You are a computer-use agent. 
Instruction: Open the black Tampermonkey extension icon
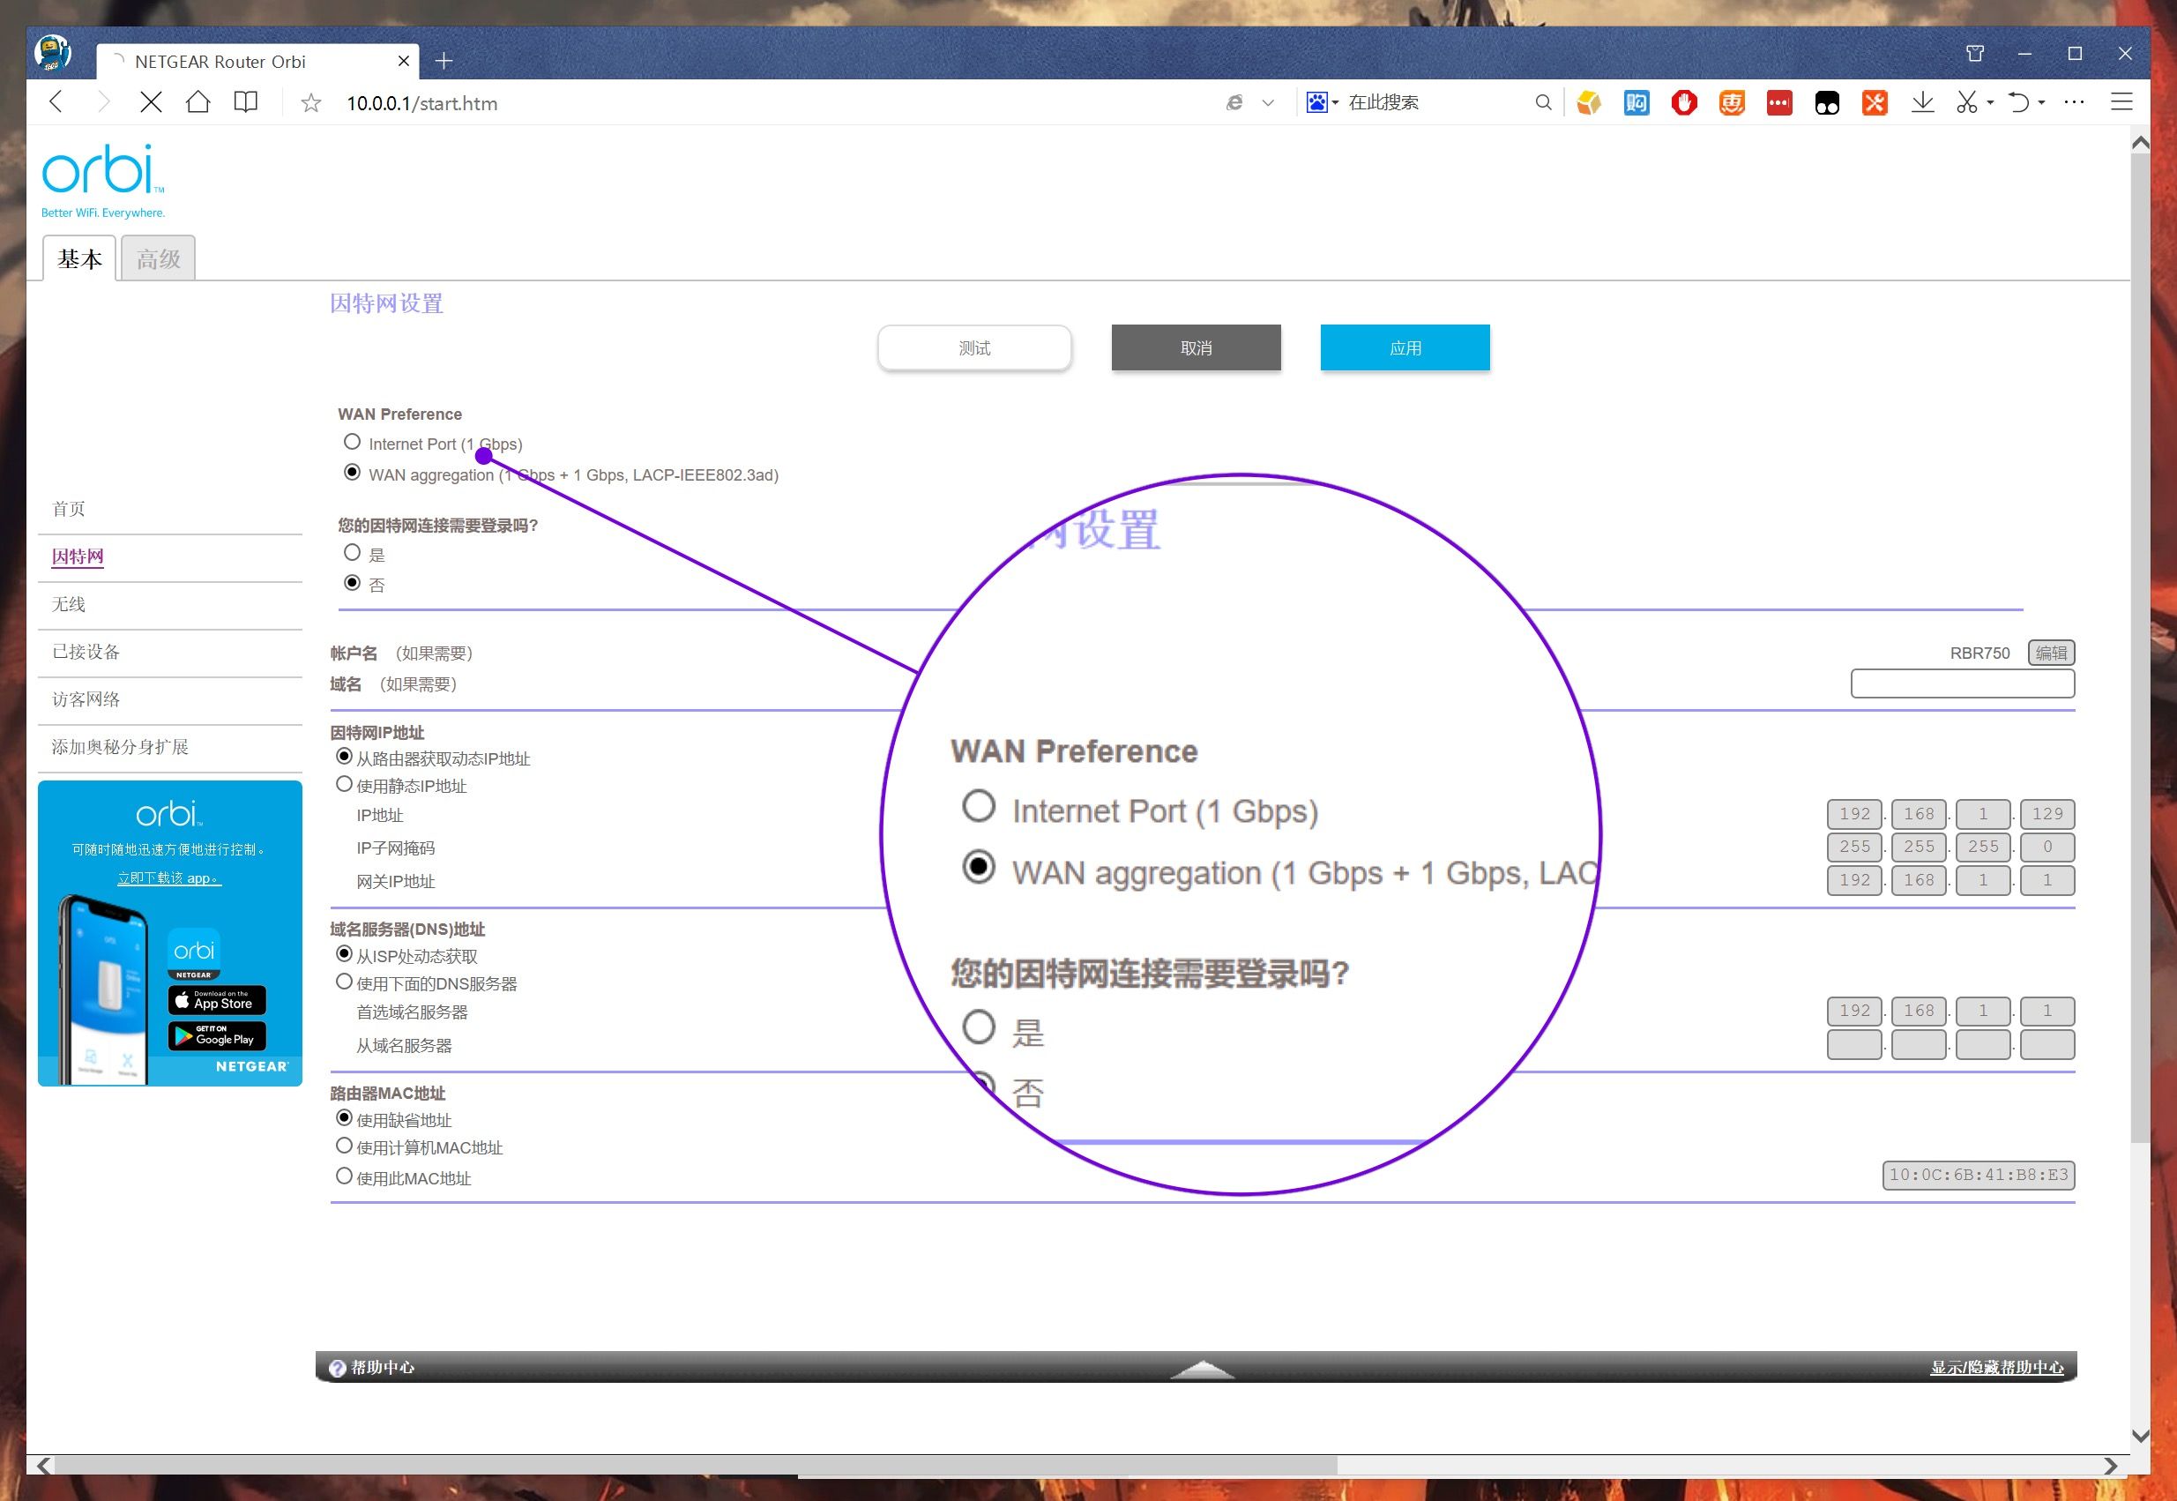click(1827, 102)
